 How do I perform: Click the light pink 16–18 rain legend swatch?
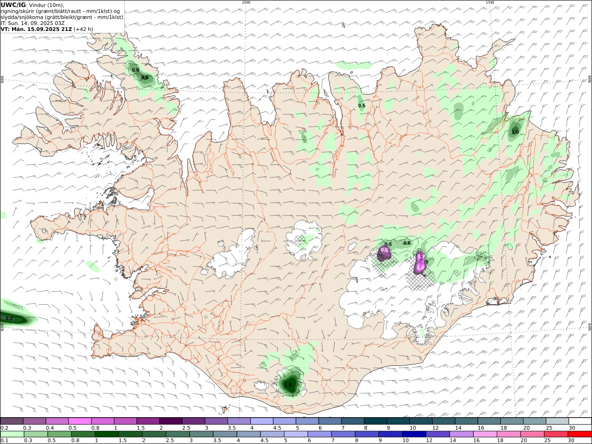pos(485,434)
